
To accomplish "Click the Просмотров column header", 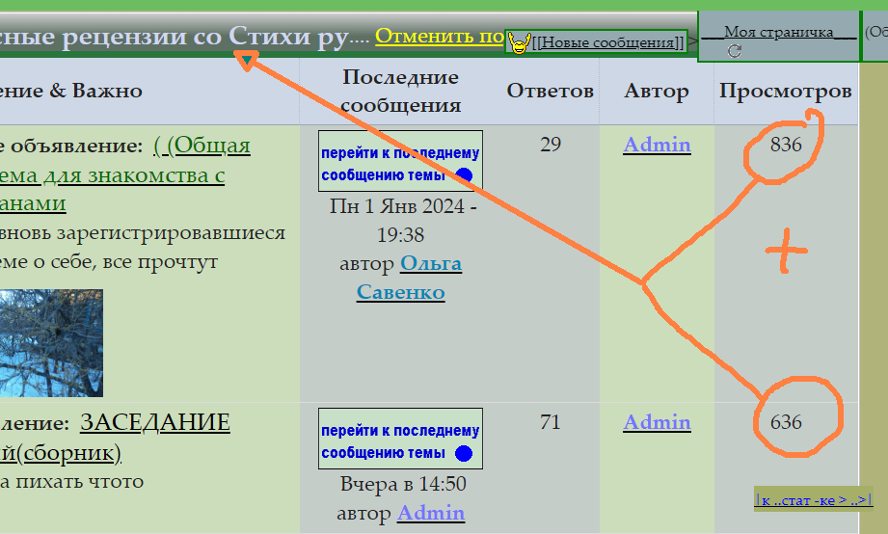I will pos(786,92).
